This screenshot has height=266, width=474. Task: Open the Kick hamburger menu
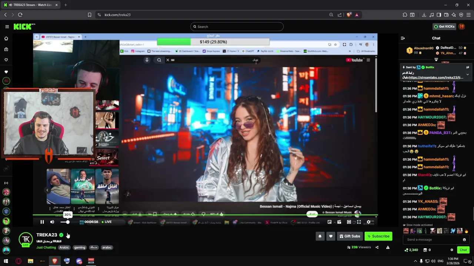(7, 27)
